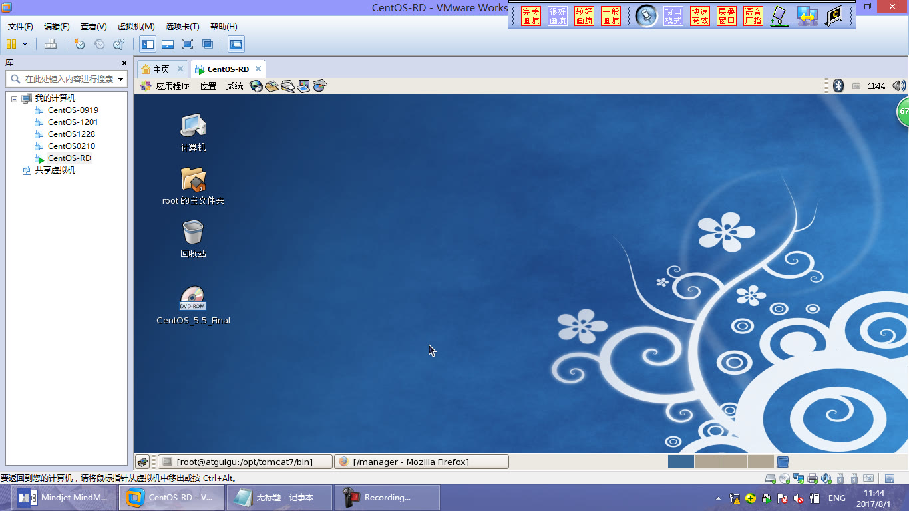909x511 pixels.
Task: Open the 编辑(E) menu
Action: (57, 27)
